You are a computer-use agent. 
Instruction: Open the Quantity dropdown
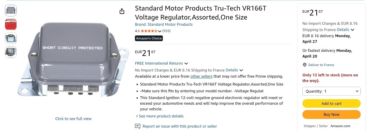pos(331,91)
